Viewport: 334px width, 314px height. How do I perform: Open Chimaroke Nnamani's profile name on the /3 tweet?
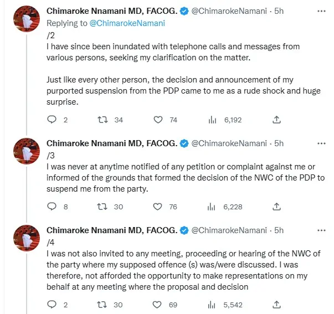tap(111, 143)
